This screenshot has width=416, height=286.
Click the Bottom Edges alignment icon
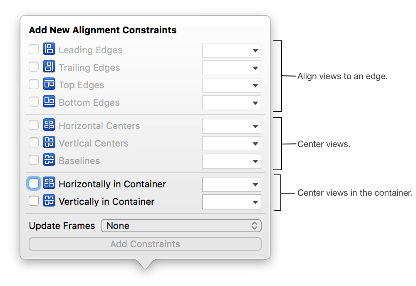(x=49, y=102)
